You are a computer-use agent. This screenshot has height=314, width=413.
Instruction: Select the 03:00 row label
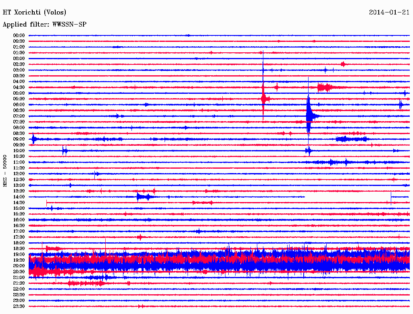tap(19, 70)
